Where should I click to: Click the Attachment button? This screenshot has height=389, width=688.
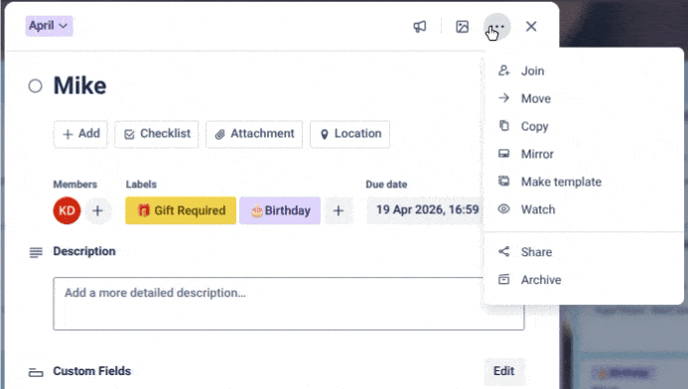[254, 134]
